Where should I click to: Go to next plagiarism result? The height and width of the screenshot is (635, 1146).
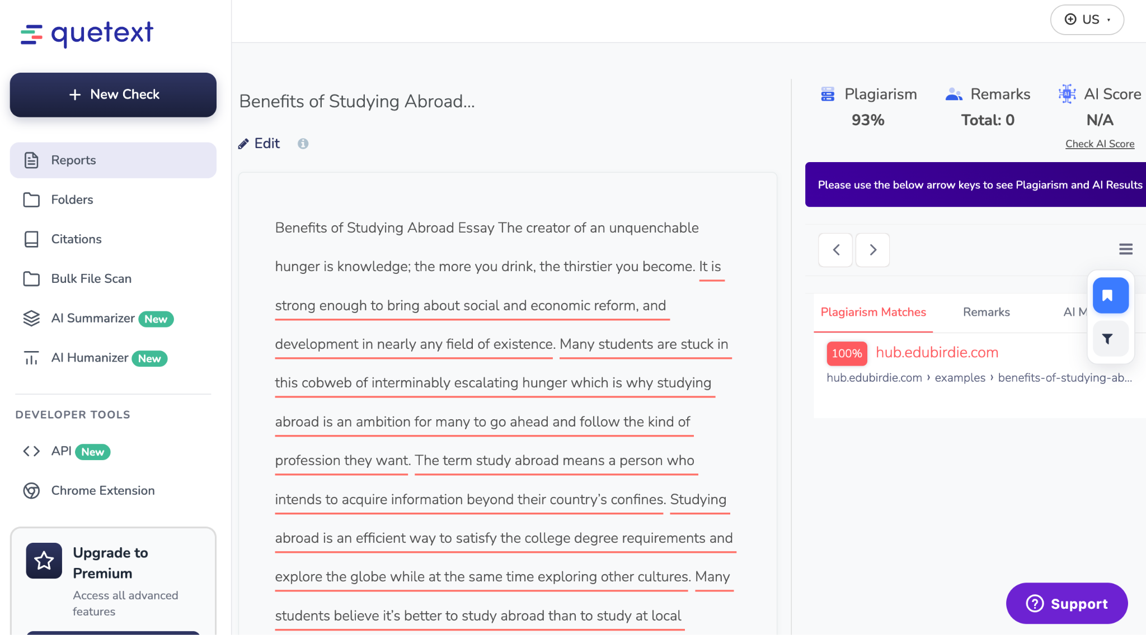point(872,250)
